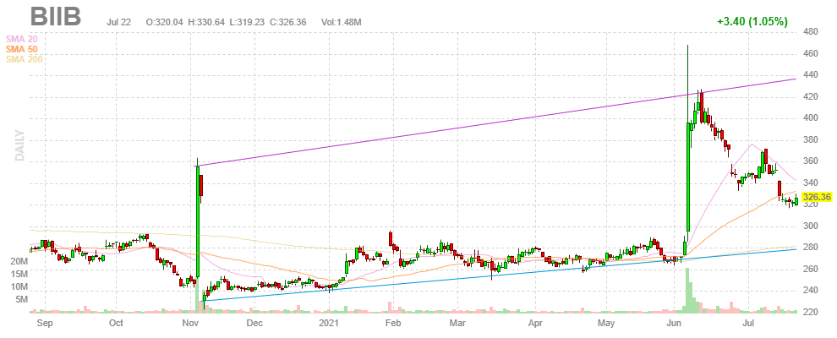
Task: Click the largest green June volume bar
Action: (688, 290)
